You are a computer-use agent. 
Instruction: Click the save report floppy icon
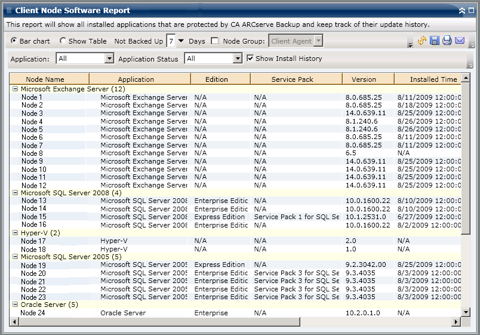click(435, 41)
